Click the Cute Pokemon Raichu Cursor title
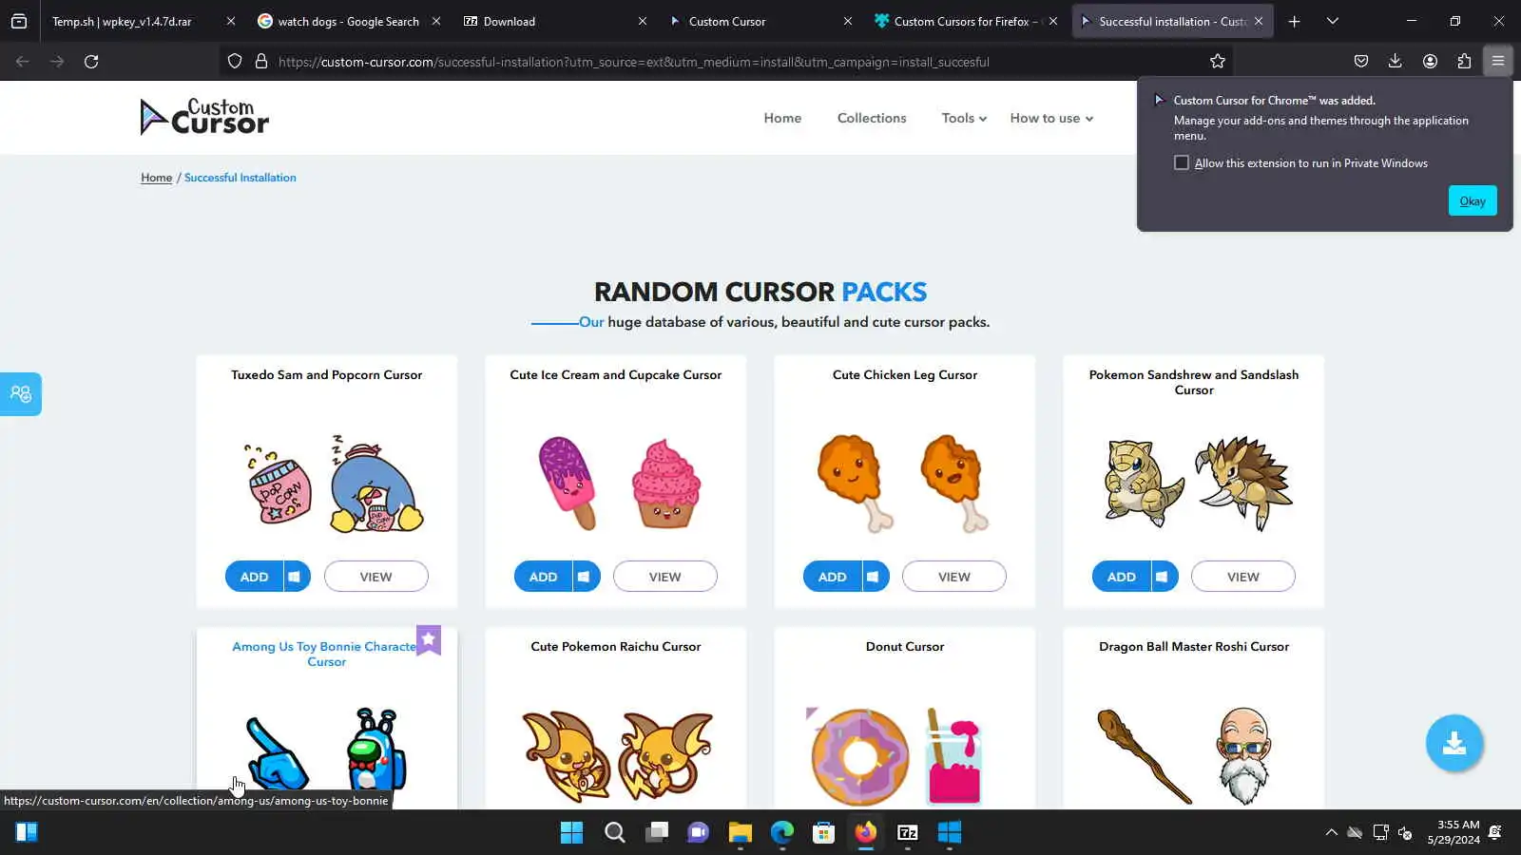 616,646
